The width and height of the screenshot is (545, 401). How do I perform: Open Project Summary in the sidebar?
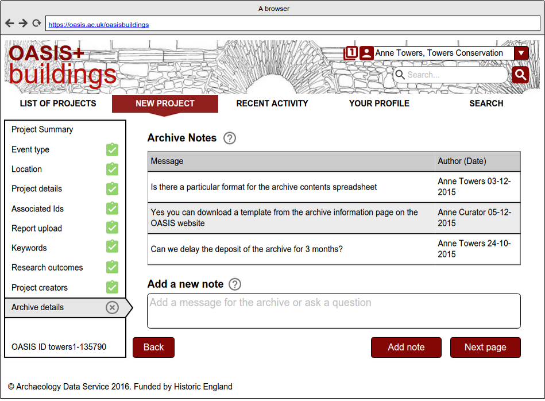[x=65, y=130]
